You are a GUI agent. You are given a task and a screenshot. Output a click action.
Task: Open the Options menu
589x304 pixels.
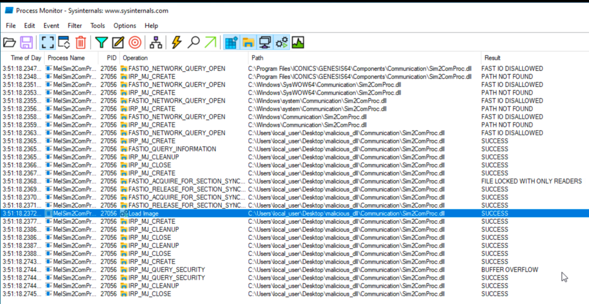coord(125,26)
